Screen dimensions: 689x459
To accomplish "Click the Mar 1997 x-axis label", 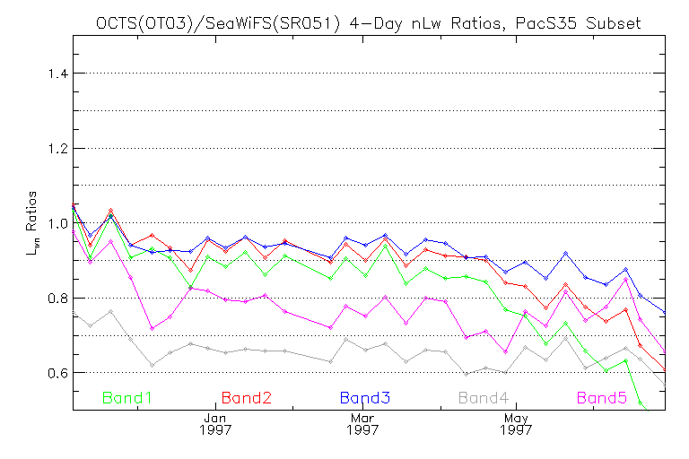I will (362, 424).
